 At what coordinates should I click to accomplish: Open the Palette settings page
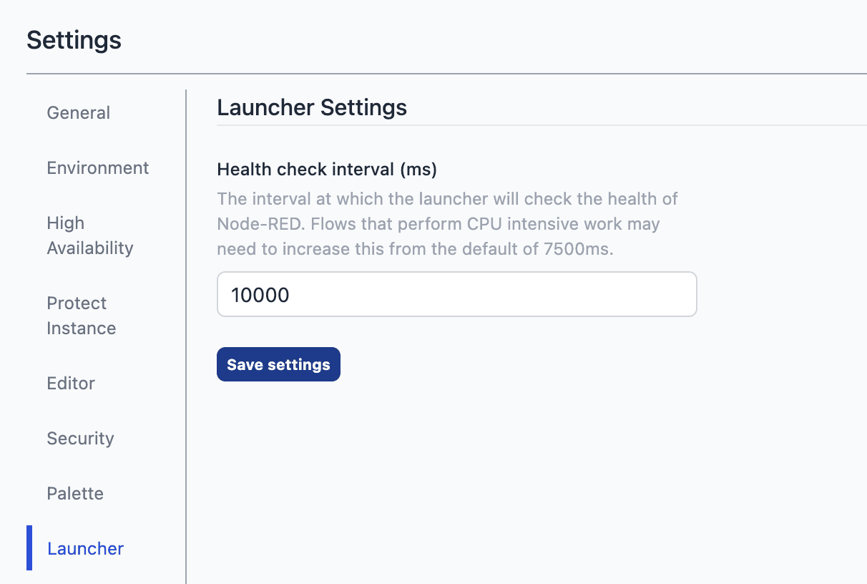pos(74,493)
